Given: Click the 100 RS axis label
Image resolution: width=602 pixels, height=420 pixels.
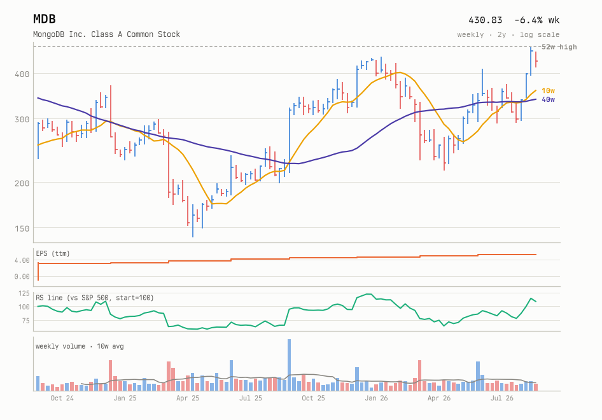Looking at the screenshot, I should pos(24,307).
